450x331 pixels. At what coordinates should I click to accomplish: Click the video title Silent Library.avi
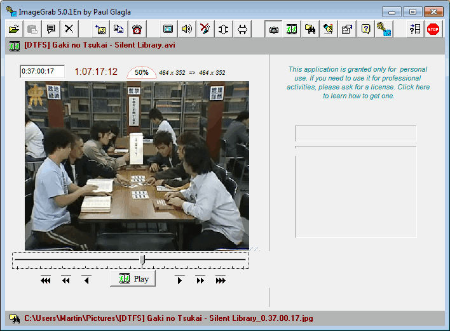tap(100, 45)
